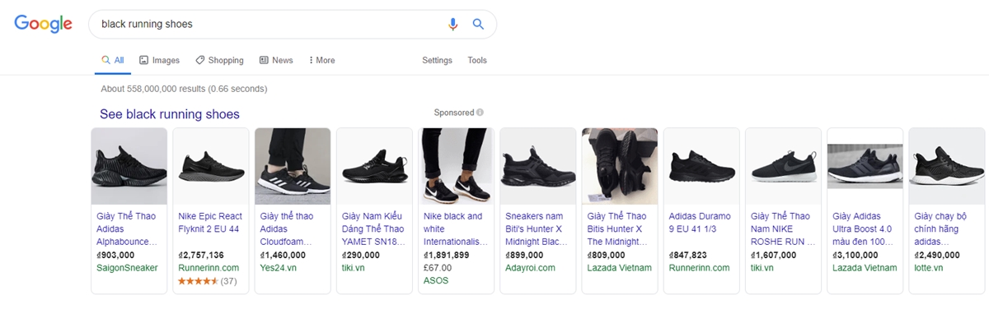Click the Google logo
This screenshot has height=323, width=989.
pos(43,24)
